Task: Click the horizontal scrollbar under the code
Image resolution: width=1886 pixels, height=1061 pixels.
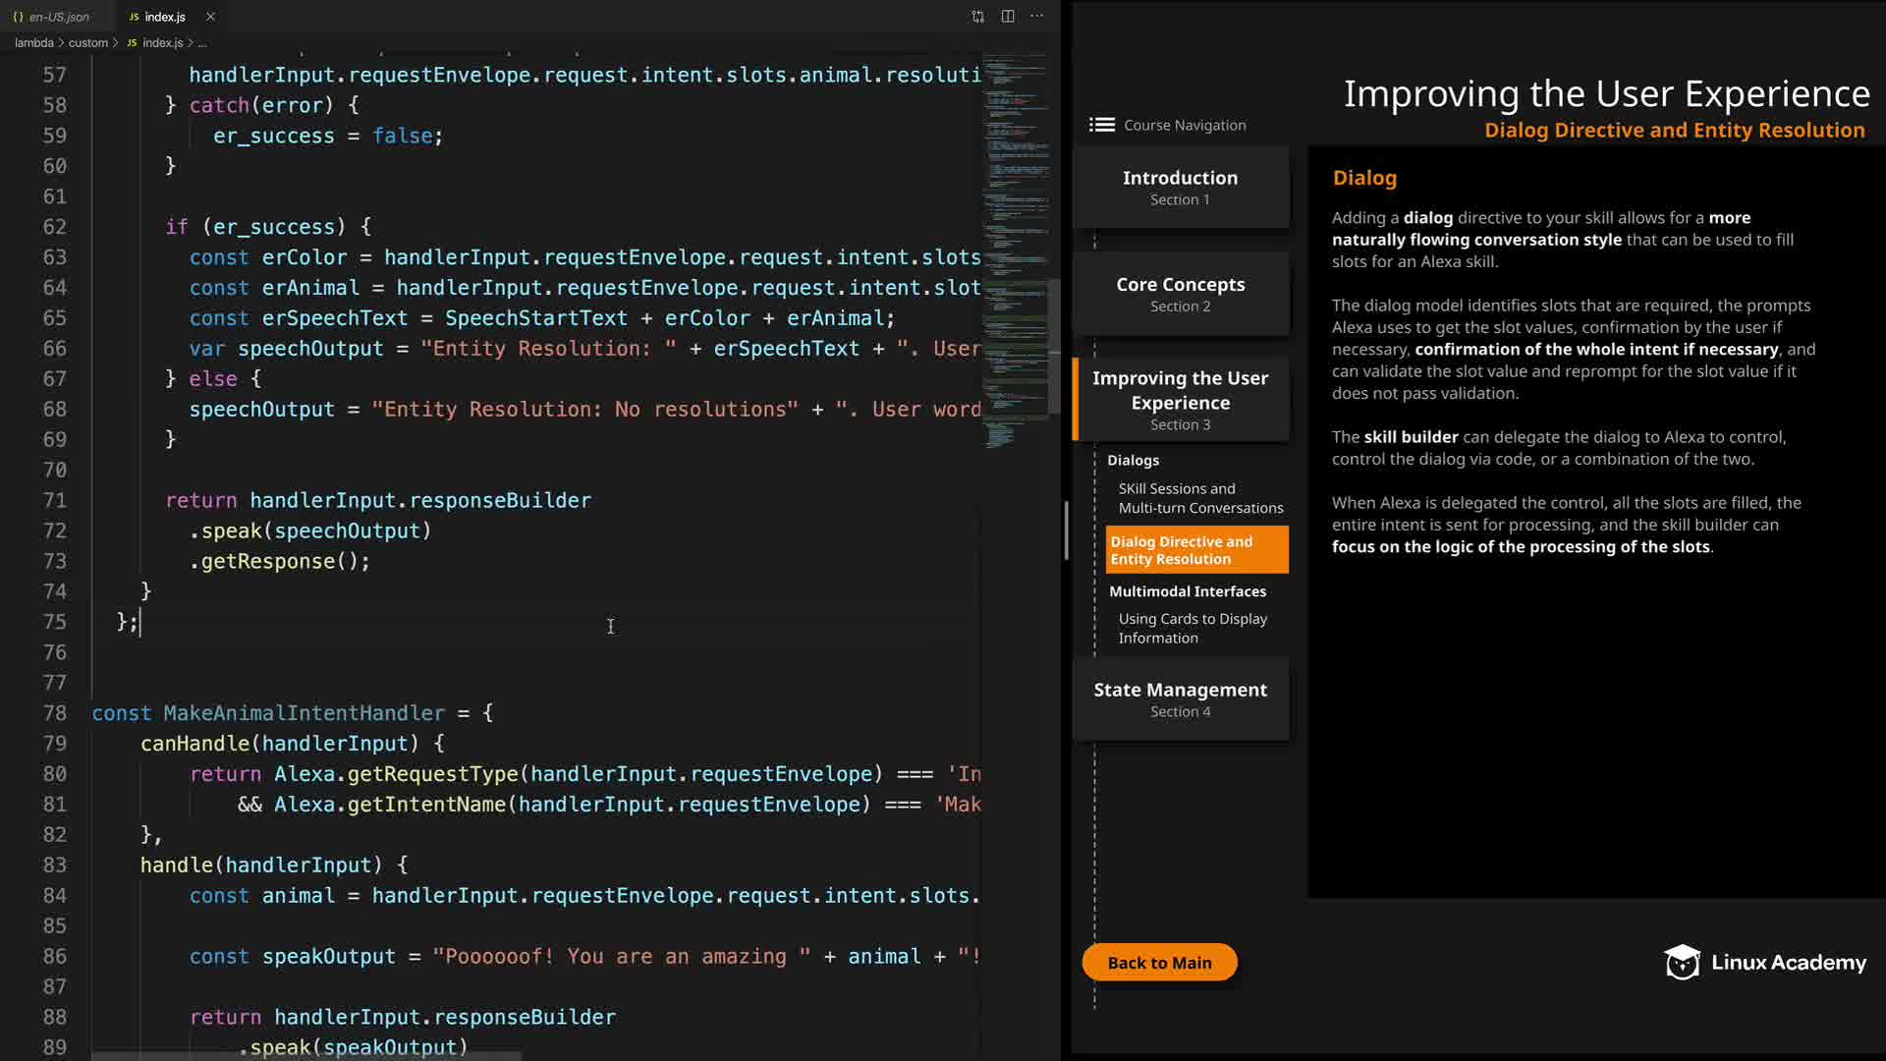Action: click(x=305, y=1056)
